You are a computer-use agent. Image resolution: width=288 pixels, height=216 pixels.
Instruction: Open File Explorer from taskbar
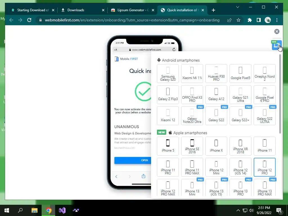[x=34, y=210]
